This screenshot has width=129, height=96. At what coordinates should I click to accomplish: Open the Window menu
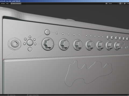(x=3, y=3)
